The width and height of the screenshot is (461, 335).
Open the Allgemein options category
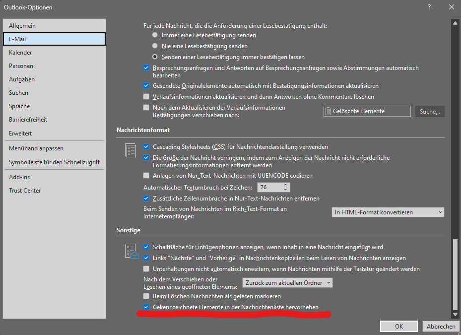(x=54, y=26)
